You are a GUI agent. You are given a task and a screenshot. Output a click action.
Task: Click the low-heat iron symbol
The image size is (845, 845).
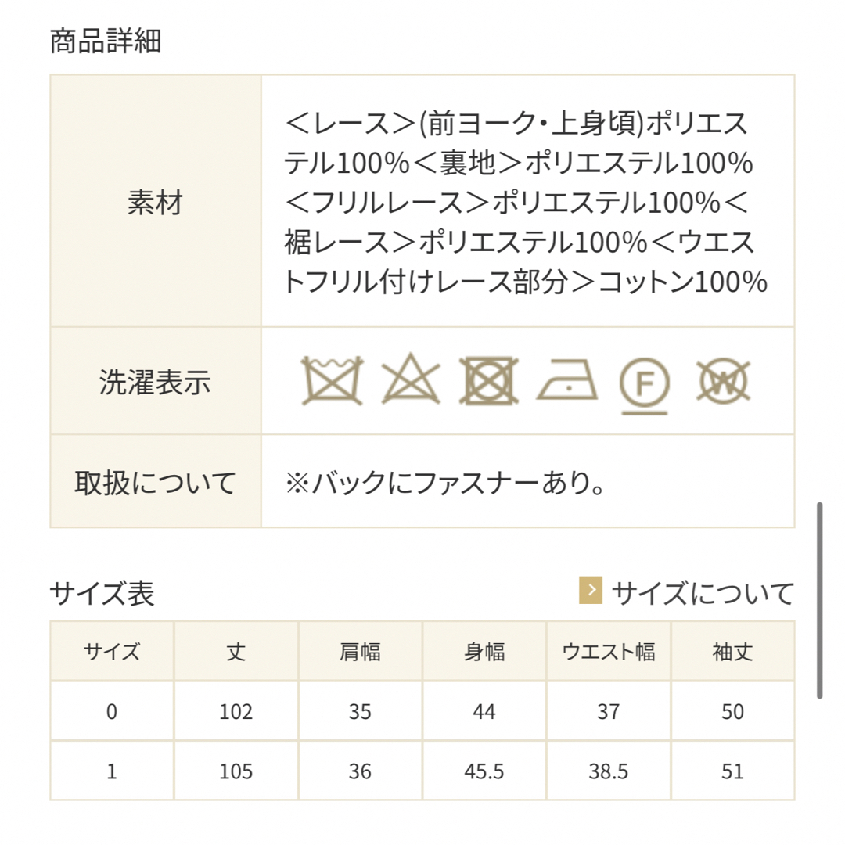[567, 380]
